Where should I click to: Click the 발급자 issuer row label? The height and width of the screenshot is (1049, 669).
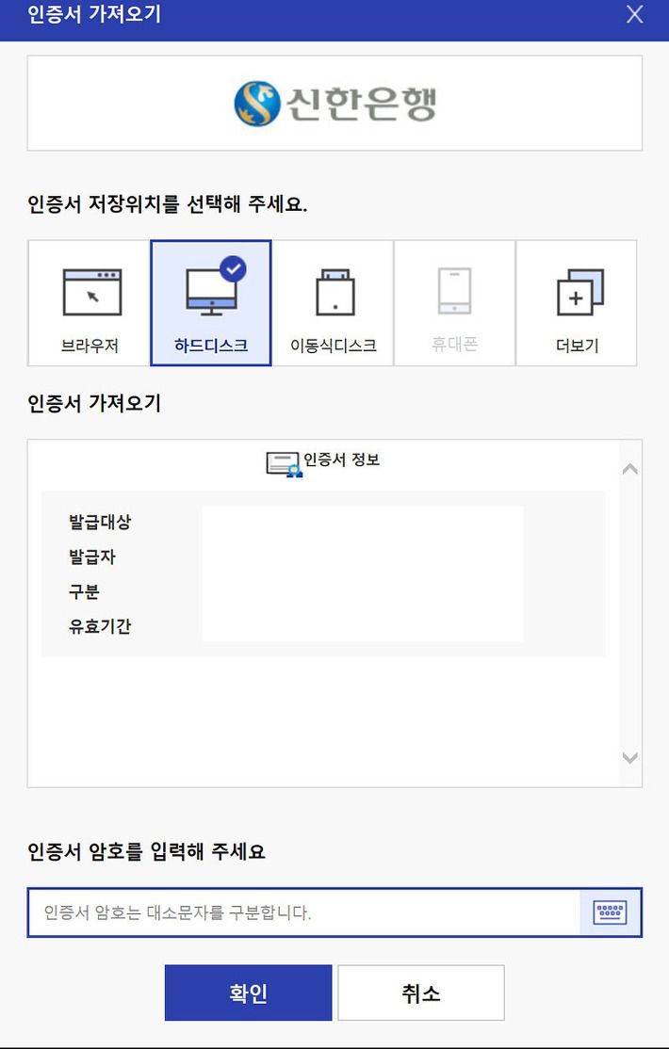pyautogui.click(x=92, y=557)
